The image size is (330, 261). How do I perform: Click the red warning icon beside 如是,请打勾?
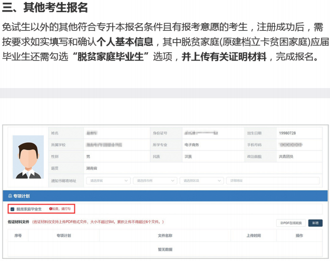point(51,209)
